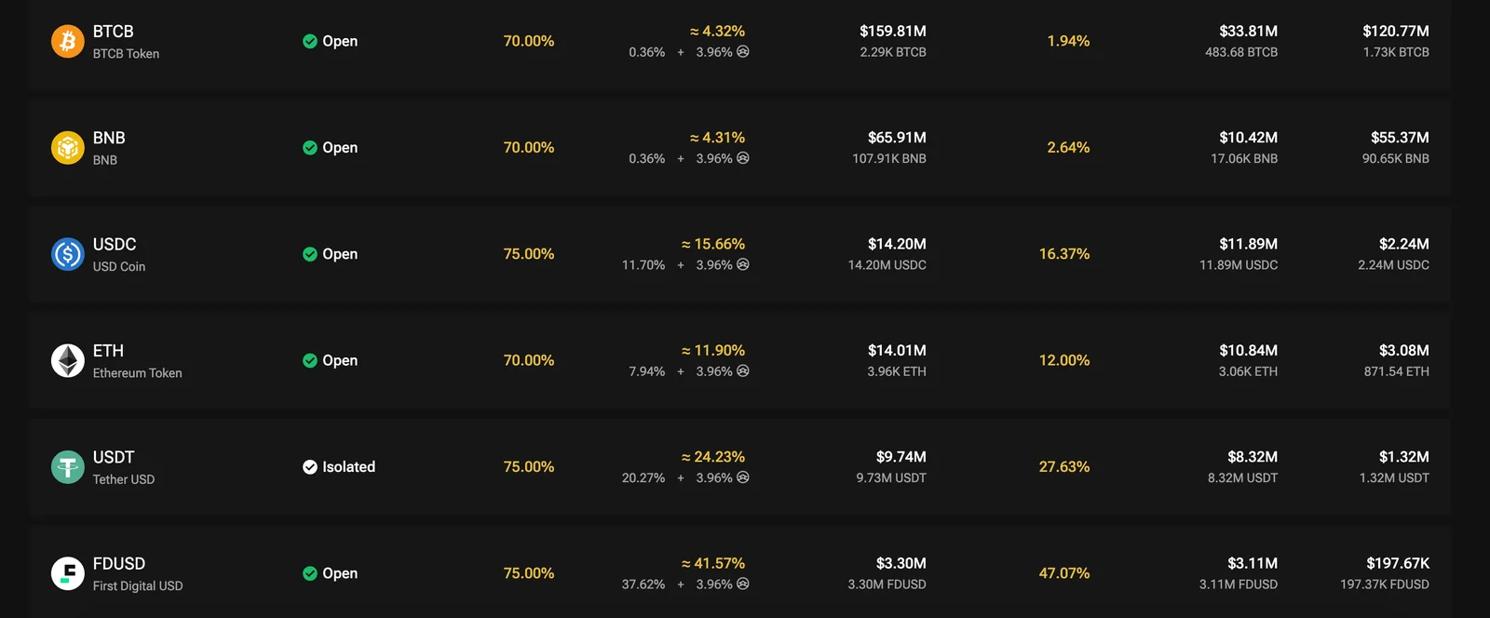Click the green Open checkmark for BNB
The image size is (1490, 618).
tap(310, 147)
